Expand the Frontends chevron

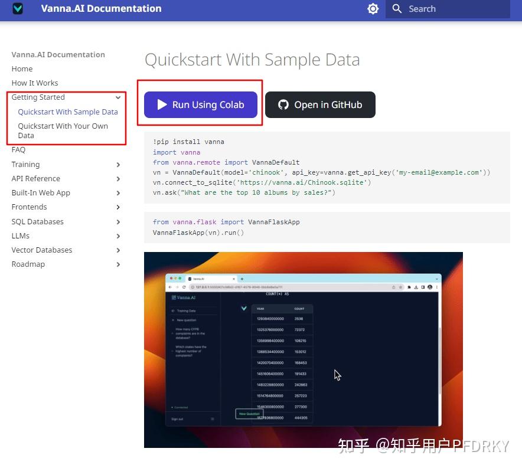pyautogui.click(x=118, y=207)
